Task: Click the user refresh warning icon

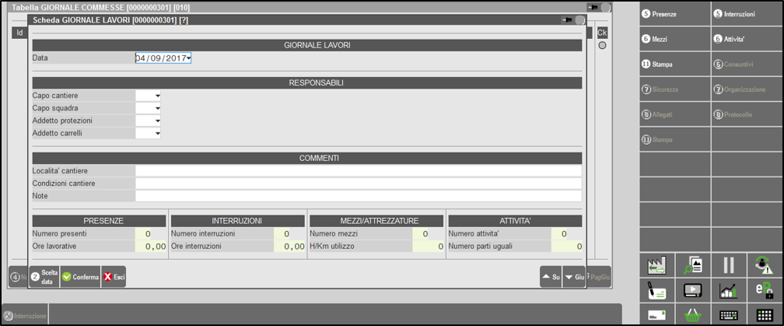Action: pyautogui.click(x=765, y=265)
